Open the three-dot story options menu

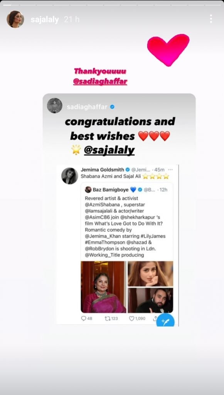211,19
